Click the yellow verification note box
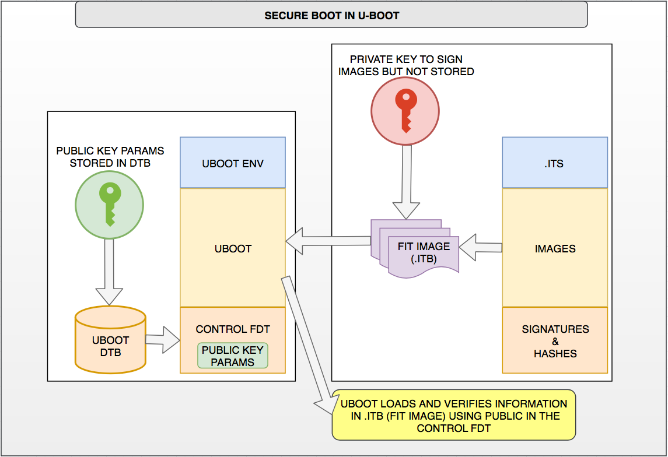The image size is (668, 457). click(x=453, y=416)
